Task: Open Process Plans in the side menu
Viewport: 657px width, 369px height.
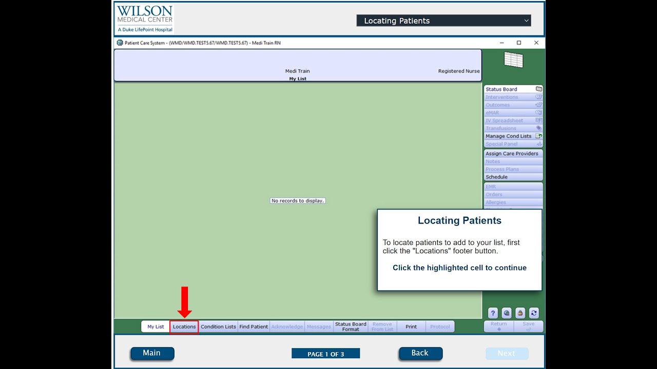Action: pos(513,169)
